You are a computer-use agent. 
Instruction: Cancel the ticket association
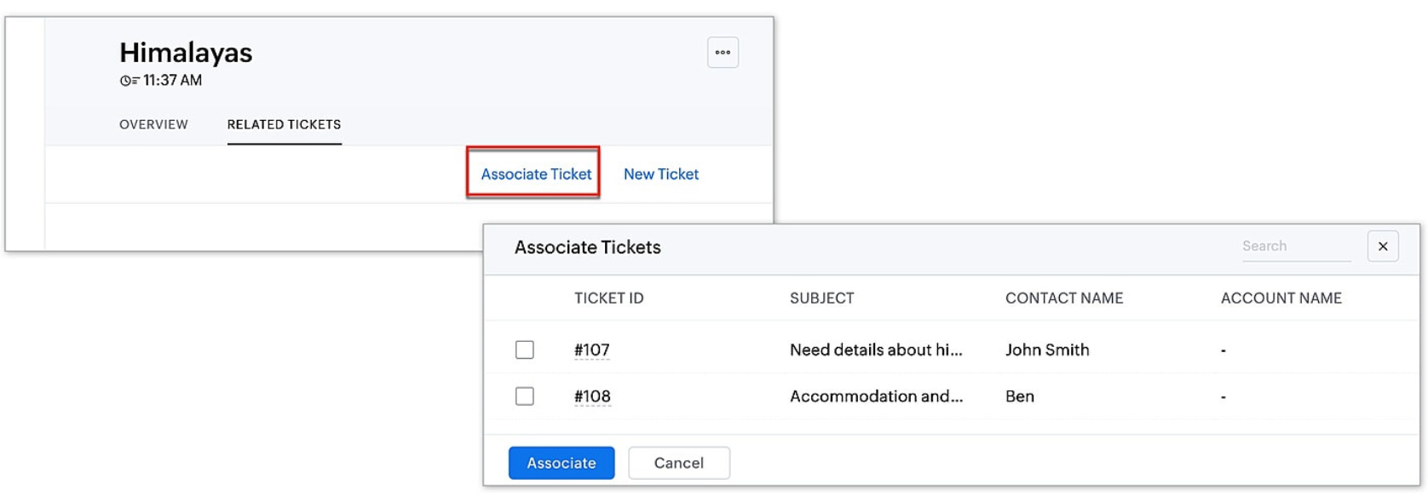(678, 463)
